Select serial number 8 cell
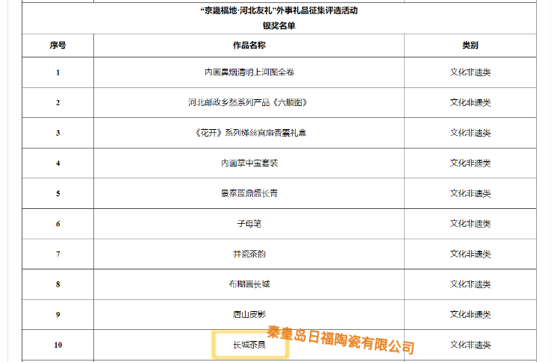The image size is (560, 362). (x=57, y=284)
